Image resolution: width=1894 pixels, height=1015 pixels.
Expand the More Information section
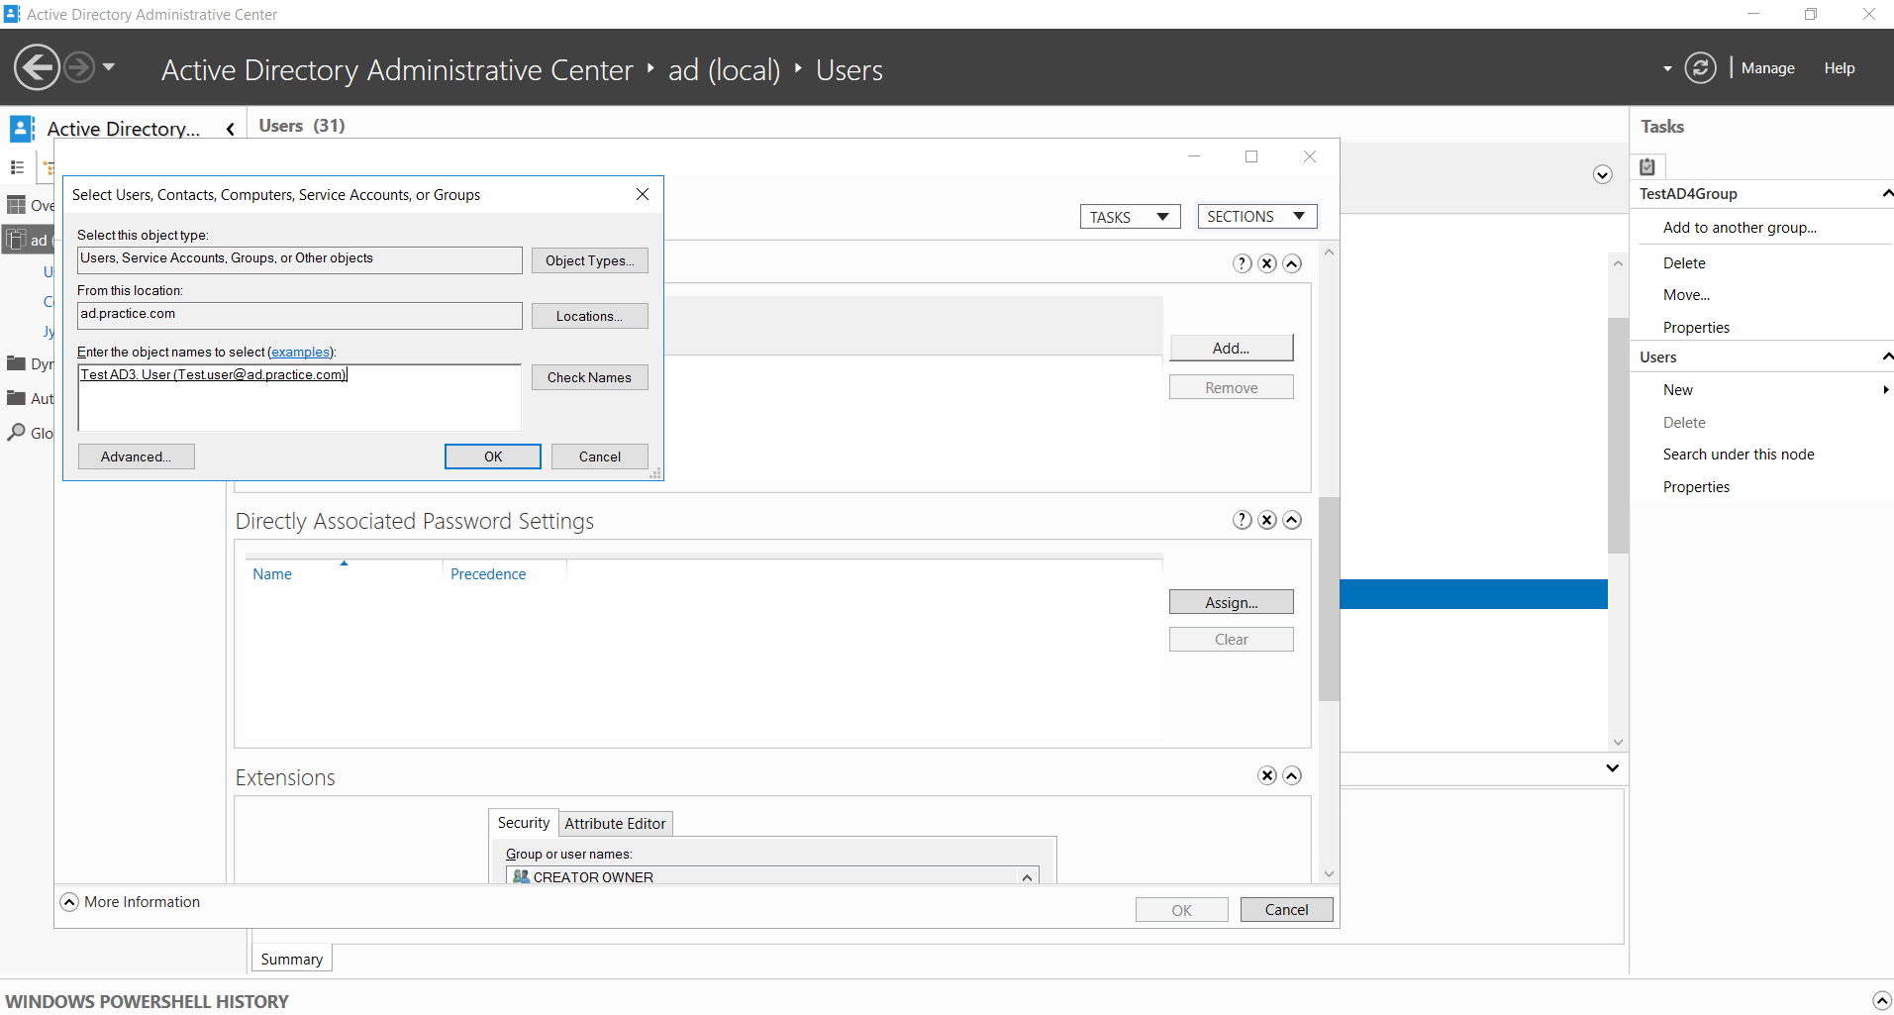click(69, 902)
